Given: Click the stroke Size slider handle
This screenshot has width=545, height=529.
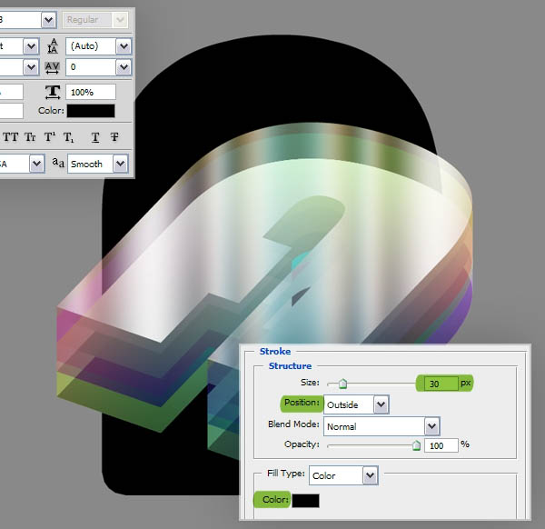Looking at the screenshot, I should pyautogui.click(x=342, y=384).
